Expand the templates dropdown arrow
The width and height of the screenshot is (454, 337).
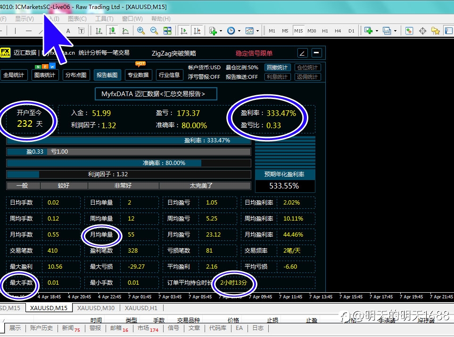click(257, 31)
